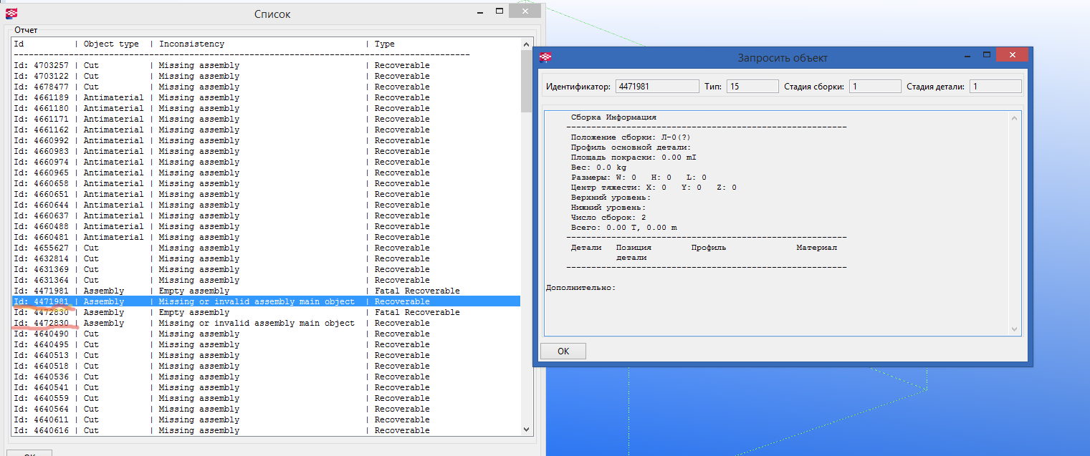Click the Тип field
Screen dimensions: 1090x456
[752, 87]
